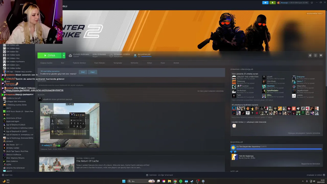The height and width of the screenshot is (184, 327).
Task: Open Google Chrome from the taskbar
Action: (175, 181)
